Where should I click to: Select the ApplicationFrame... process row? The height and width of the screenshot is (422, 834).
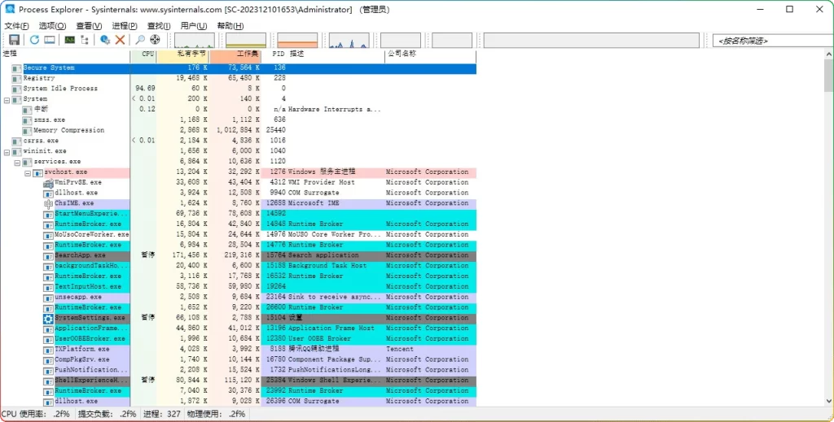click(x=239, y=328)
